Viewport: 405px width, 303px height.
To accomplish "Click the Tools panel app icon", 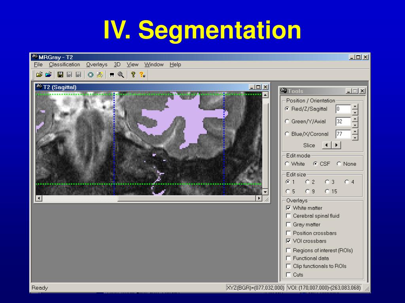I will point(284,91).
